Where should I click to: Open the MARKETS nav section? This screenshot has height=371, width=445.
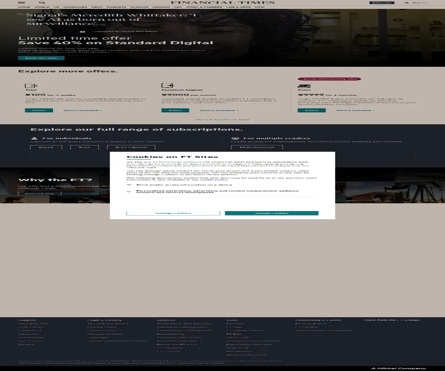[x=116, y=7]
